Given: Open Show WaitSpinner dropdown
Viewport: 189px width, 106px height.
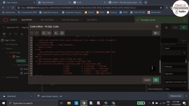Looking at the screenshot, I should coord(175,89).
